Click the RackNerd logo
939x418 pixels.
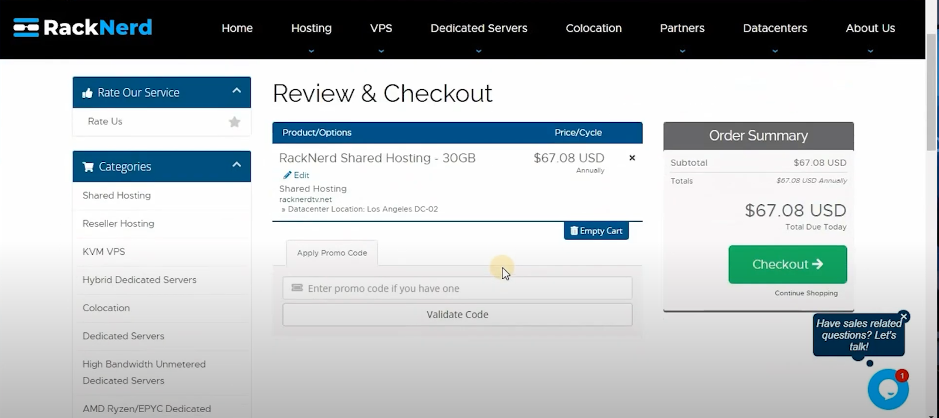coord(83,27)
